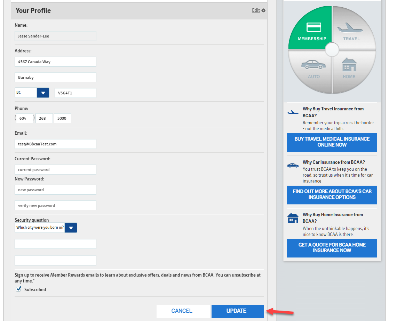Viewport: 397px width, 321px height.
Task: Click the current password input field
Action: [x=55, y=170]
